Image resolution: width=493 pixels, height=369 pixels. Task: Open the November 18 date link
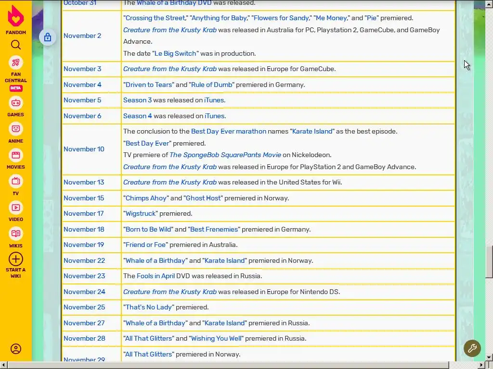tap(84, 229)
